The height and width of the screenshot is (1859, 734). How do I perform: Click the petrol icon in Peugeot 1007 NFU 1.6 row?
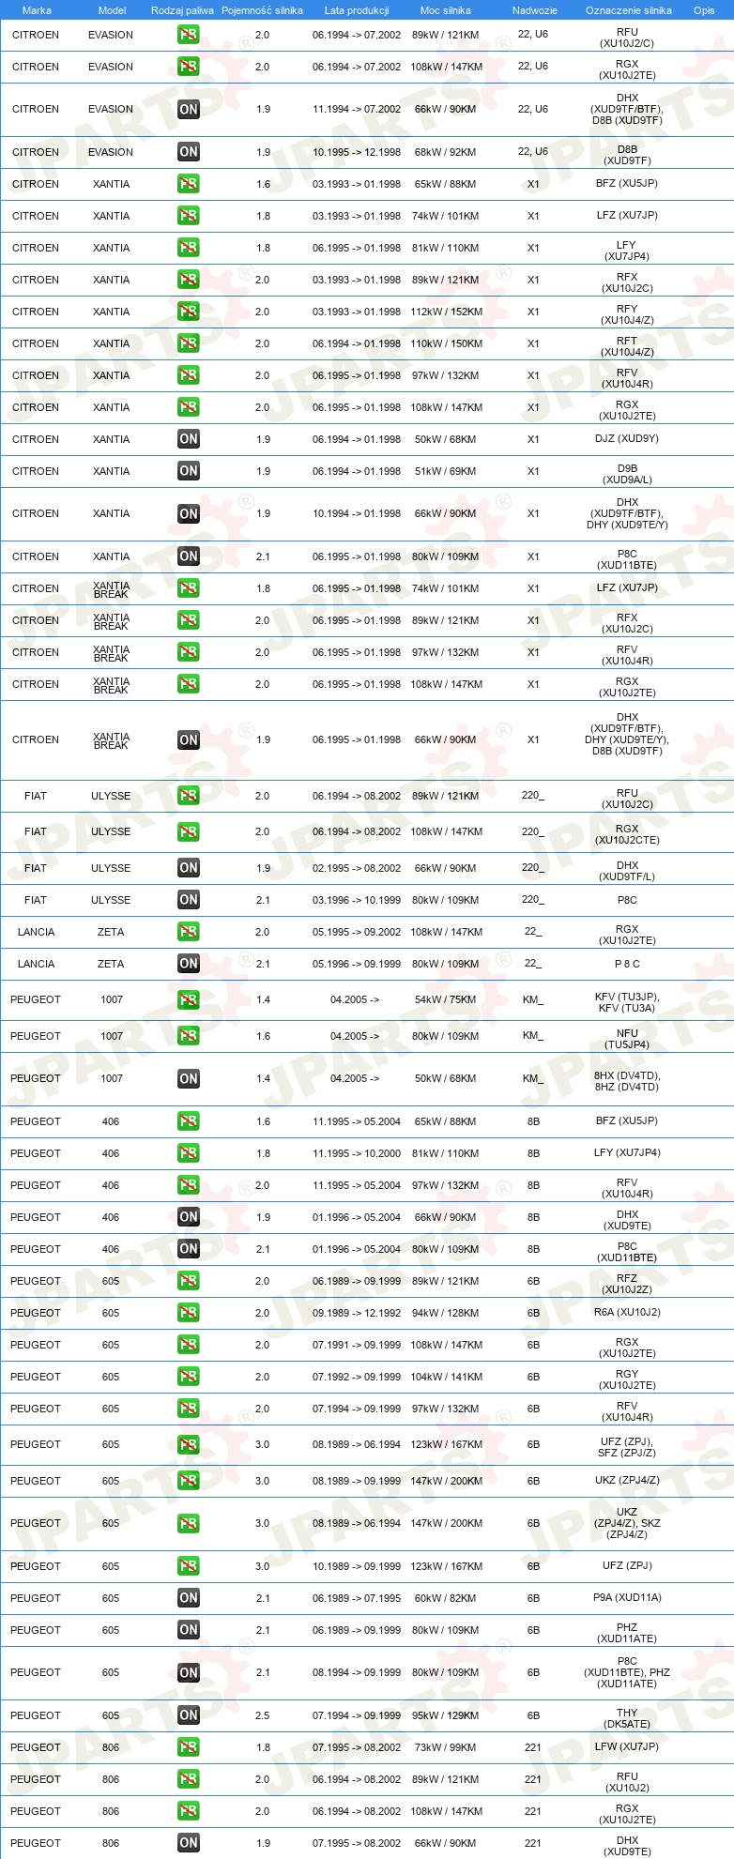pos(189,1036)
